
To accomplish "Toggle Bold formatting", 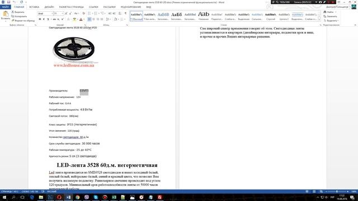I will click(x=40, y=20).
